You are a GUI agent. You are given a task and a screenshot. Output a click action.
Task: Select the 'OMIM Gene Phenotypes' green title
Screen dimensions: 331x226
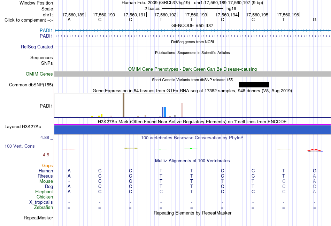[192, 69]
